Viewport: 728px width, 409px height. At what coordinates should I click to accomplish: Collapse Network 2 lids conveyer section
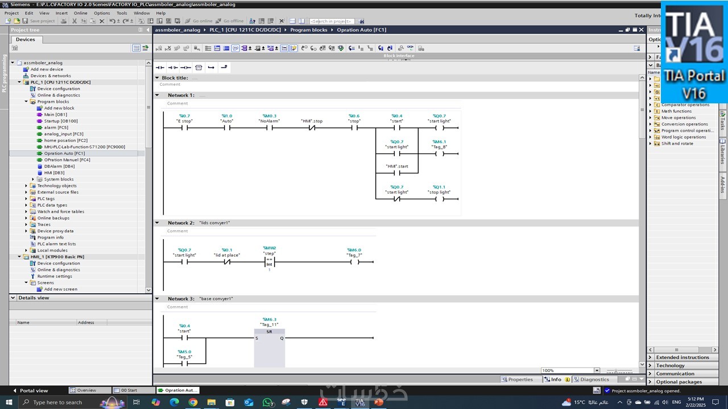coord(158,223)
